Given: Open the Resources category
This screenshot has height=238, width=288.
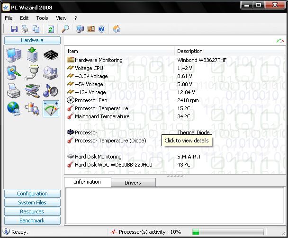Looking at the screenshot, I should (32, 212).
